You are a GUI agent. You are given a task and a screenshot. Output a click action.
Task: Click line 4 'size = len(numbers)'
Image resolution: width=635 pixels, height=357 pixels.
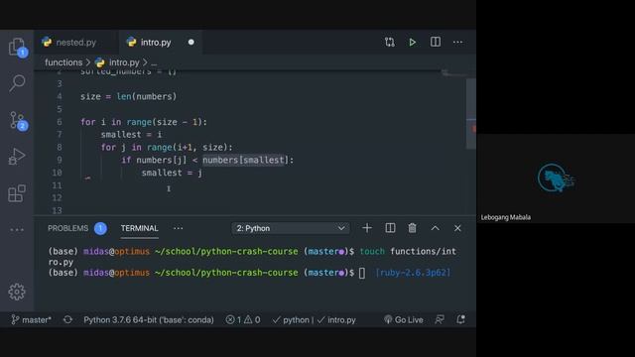128,97
